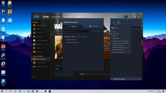This screenshot has width=166, height=93.
Task: Open the three-dots overflow menu
Action: 88,17
